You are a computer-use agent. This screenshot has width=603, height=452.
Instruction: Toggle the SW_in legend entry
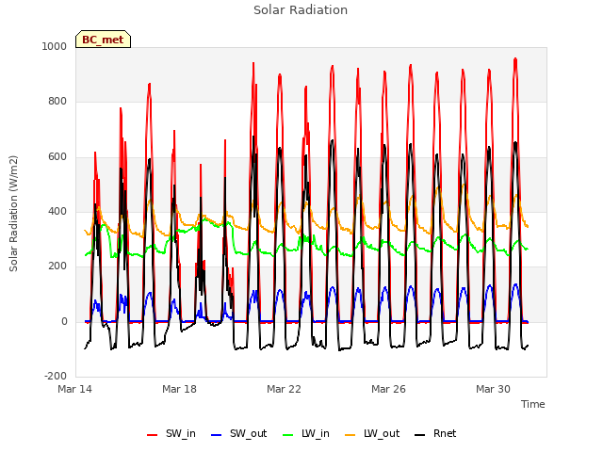click(x=171, y=433)
